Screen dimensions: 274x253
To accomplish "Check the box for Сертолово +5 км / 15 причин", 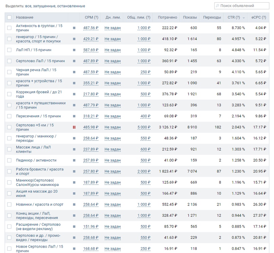I will (x=9, y=127).
